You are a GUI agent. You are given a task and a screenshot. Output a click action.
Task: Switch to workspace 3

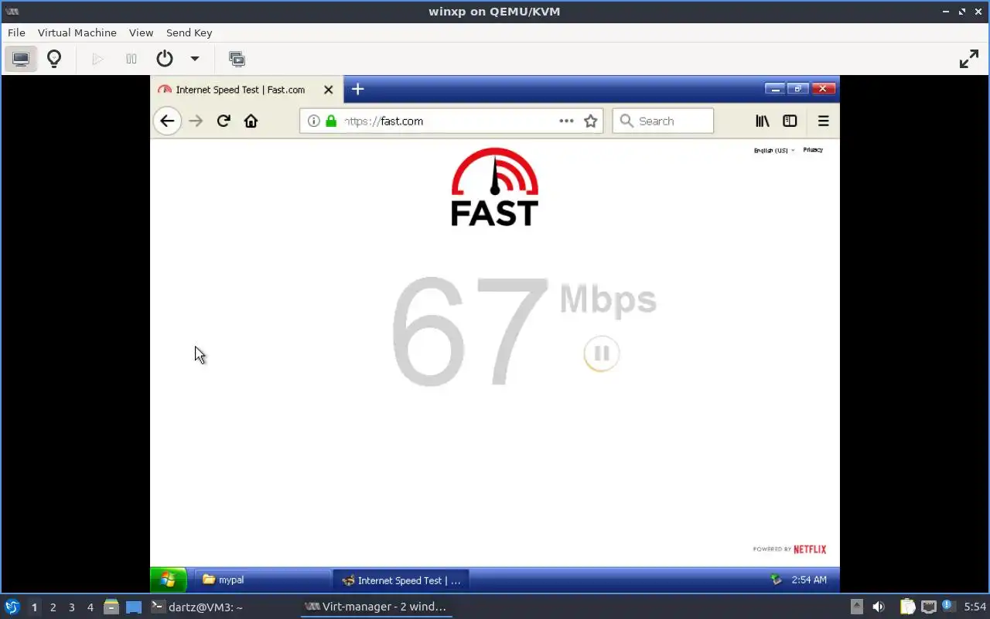click(x=71, y=607)
